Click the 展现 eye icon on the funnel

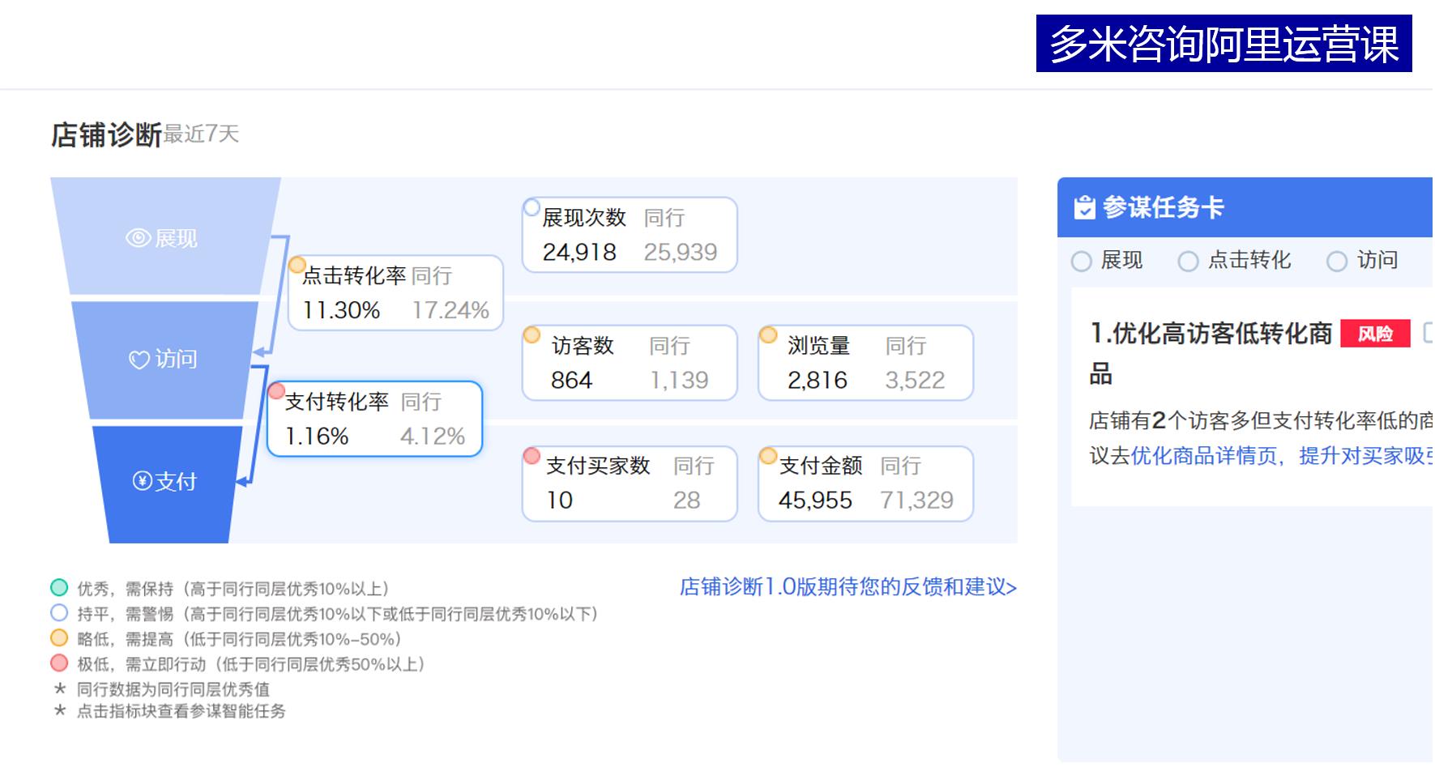pos(139,238)
